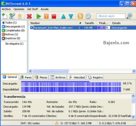Click the Restante value 6m 45s
Screen dimensions: 136x126
73,102
